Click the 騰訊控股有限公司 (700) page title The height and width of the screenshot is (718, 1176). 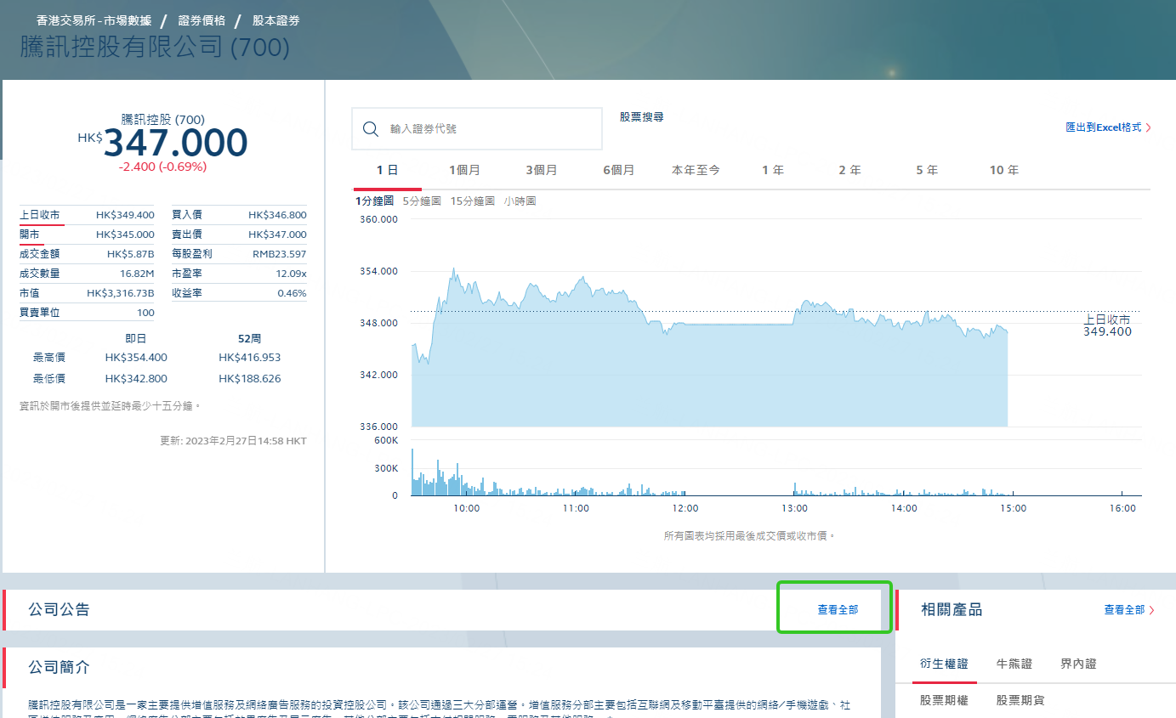(x=155, y=48)
